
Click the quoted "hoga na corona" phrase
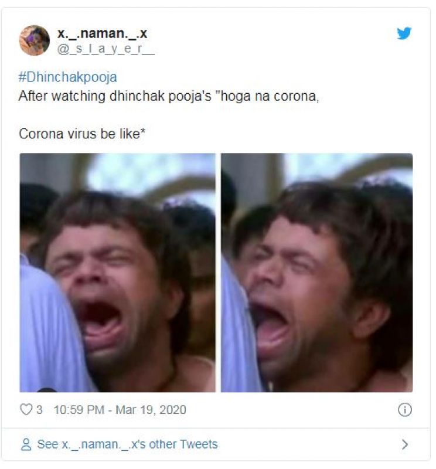pyautogui.click(x=268, y=96)
